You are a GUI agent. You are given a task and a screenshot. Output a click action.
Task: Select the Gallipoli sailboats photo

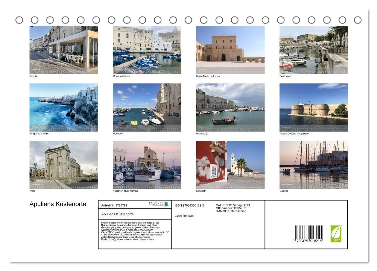(x=314, y=165)
